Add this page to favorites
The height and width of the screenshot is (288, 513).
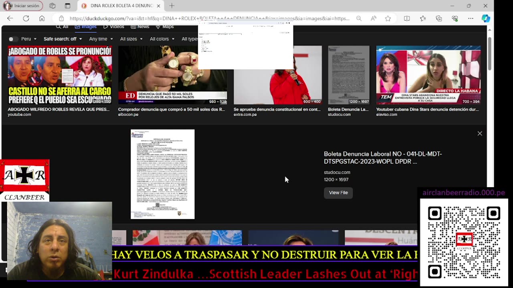click(x=388, y=18)
